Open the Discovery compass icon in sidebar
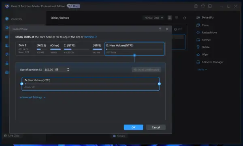Image resolution: width=243 pixels, height=146 pixels. tap(7, 19)
